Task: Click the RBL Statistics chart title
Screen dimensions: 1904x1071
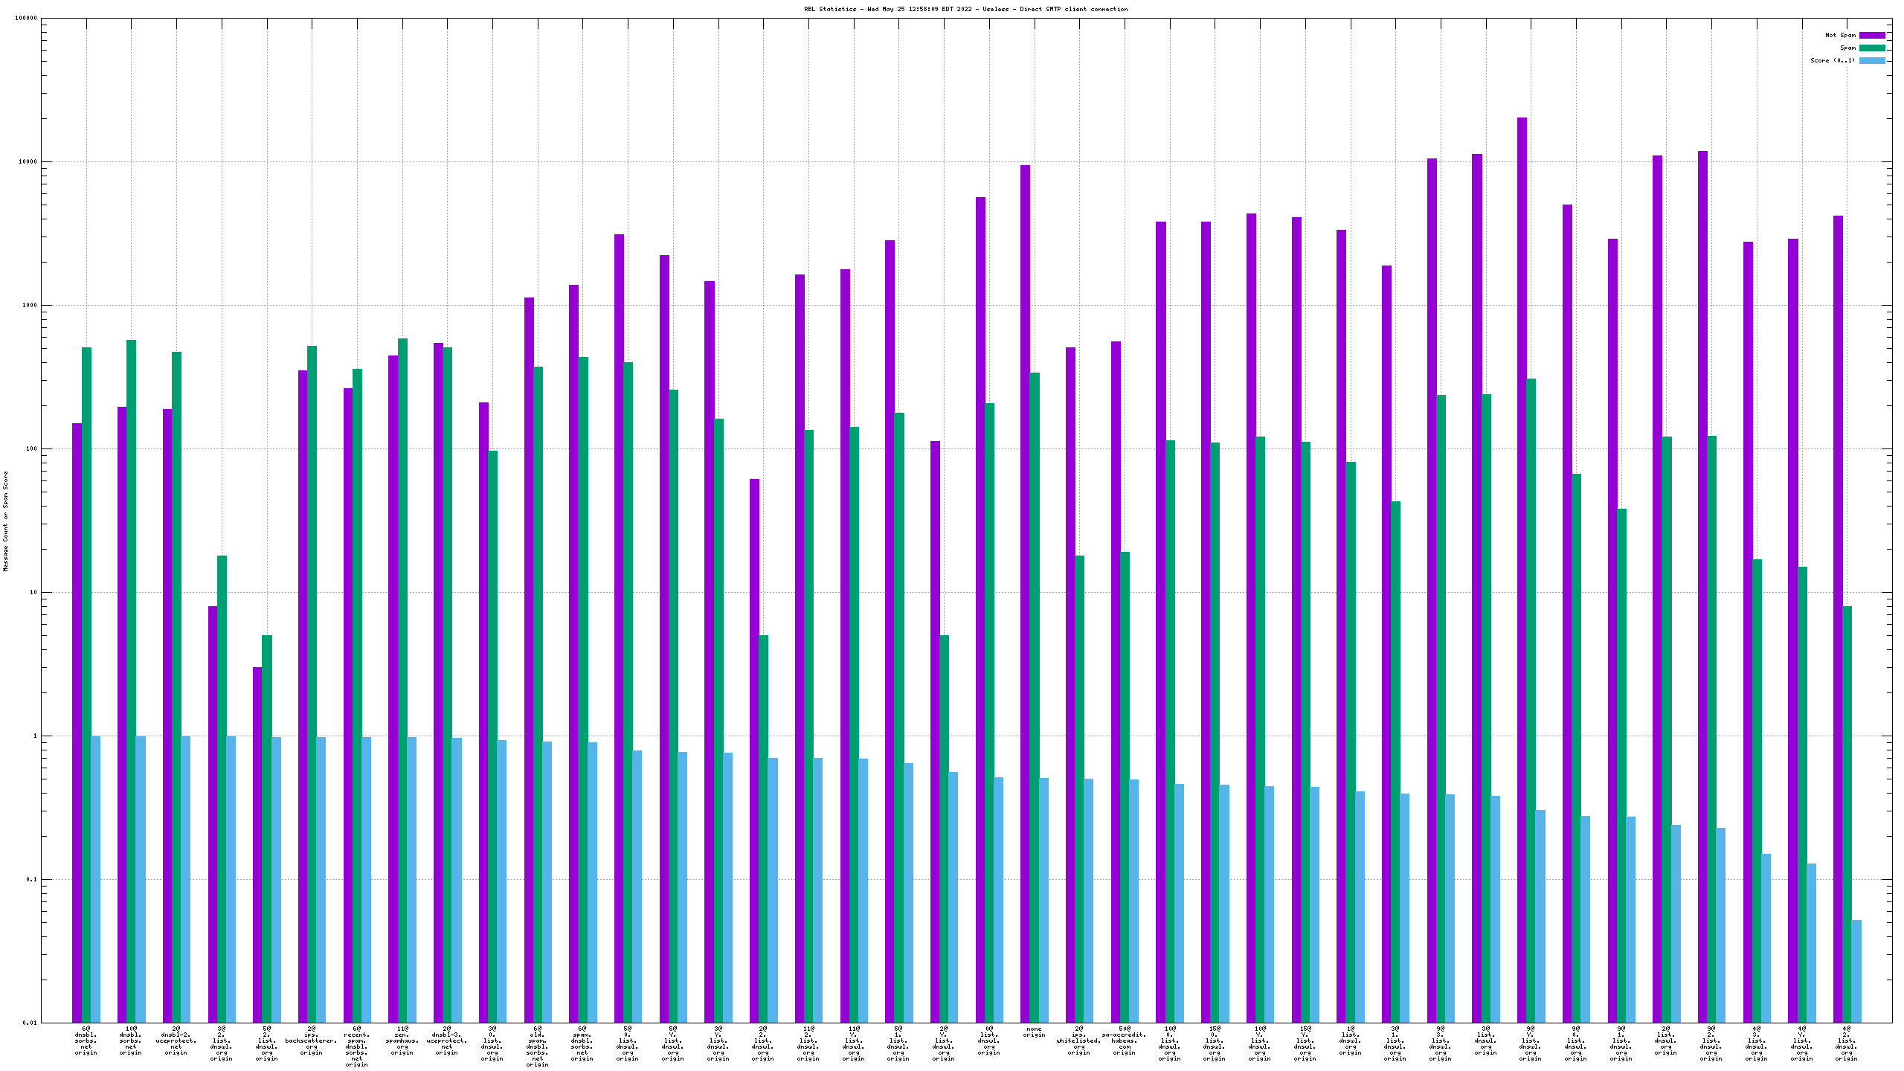Action: (x=965, y=9)
